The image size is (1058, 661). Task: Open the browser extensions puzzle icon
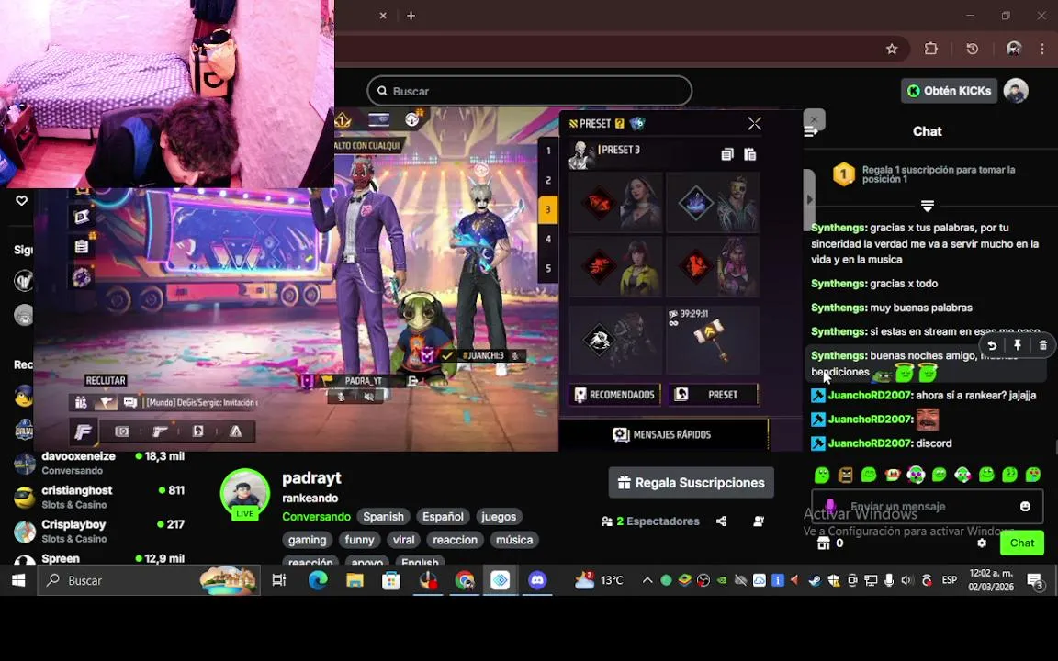tap(931, 49)
